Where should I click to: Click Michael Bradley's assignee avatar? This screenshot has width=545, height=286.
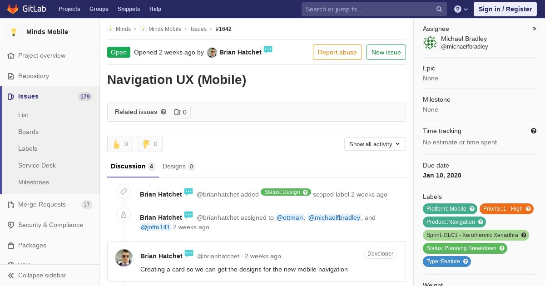coord(430,43)
